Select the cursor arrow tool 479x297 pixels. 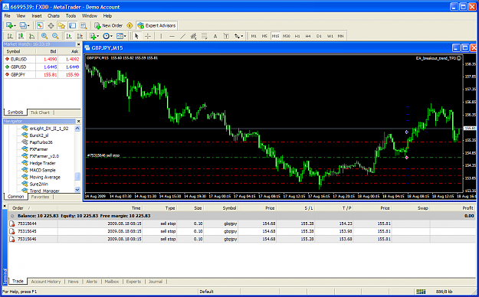point(136,36)
